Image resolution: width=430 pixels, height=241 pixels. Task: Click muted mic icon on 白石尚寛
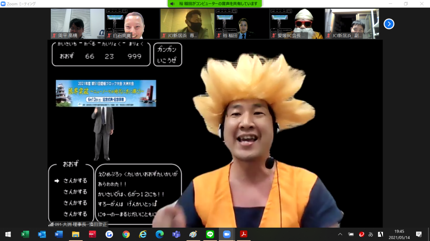[110, 36]
